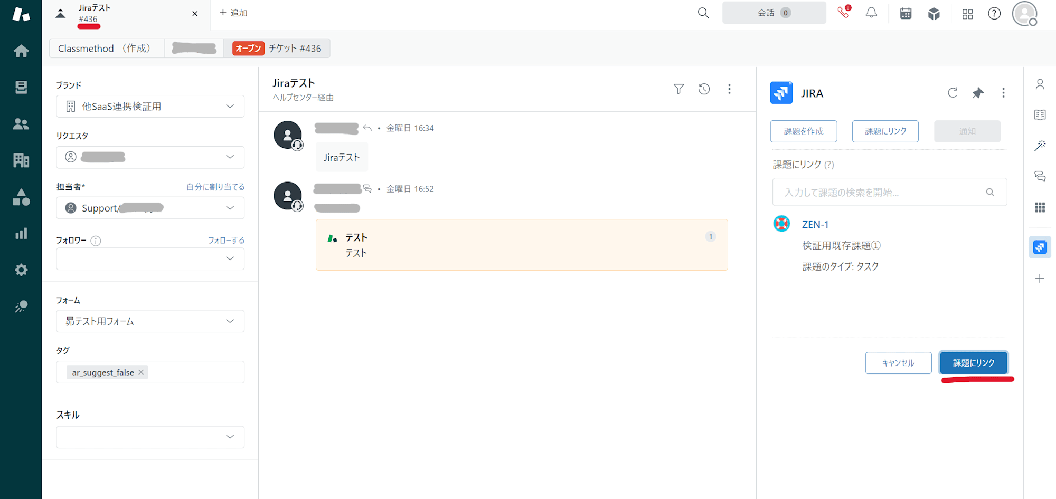Open knowledge book icon in right rail
The height and width of the screenshot is (499, 1056).
(1040, 115)
